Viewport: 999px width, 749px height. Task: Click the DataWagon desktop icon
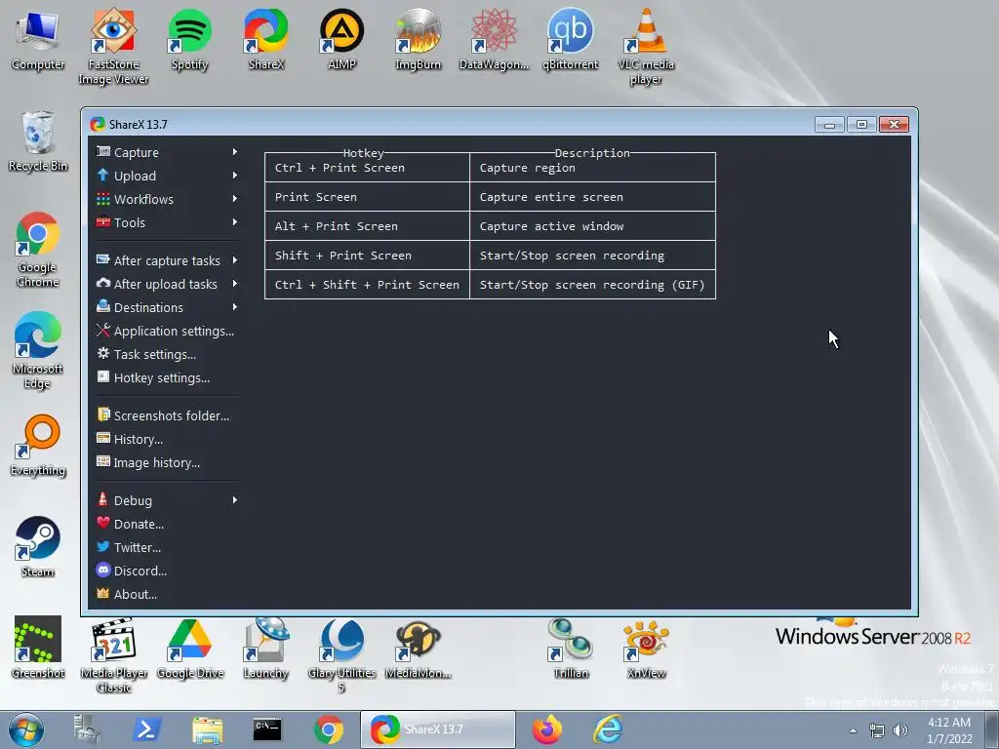coord(494,39)
